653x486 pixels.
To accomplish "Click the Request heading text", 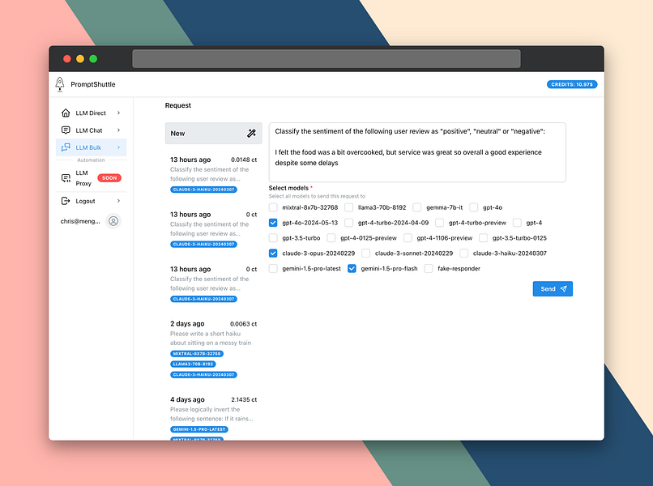I will click(177, 105).
